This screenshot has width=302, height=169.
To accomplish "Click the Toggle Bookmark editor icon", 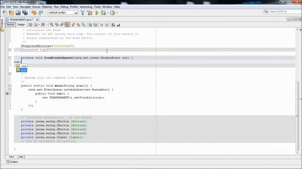I will click(x=84, y=25).
